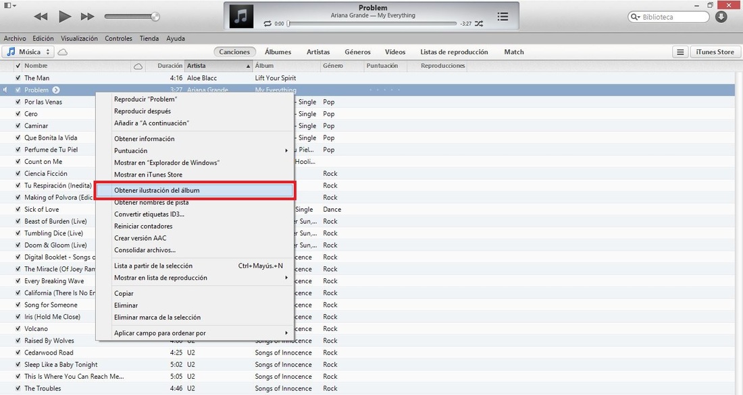Uncheck the checkbox for Por las Venas

(18, 102)
